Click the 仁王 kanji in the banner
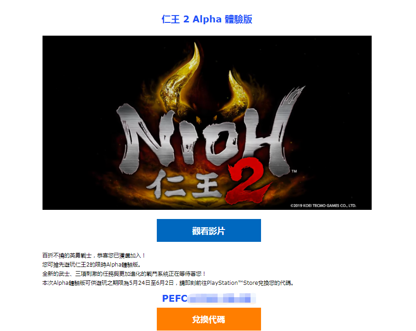The width and height of the screenshot is (416, 331). tap(186, 184)
